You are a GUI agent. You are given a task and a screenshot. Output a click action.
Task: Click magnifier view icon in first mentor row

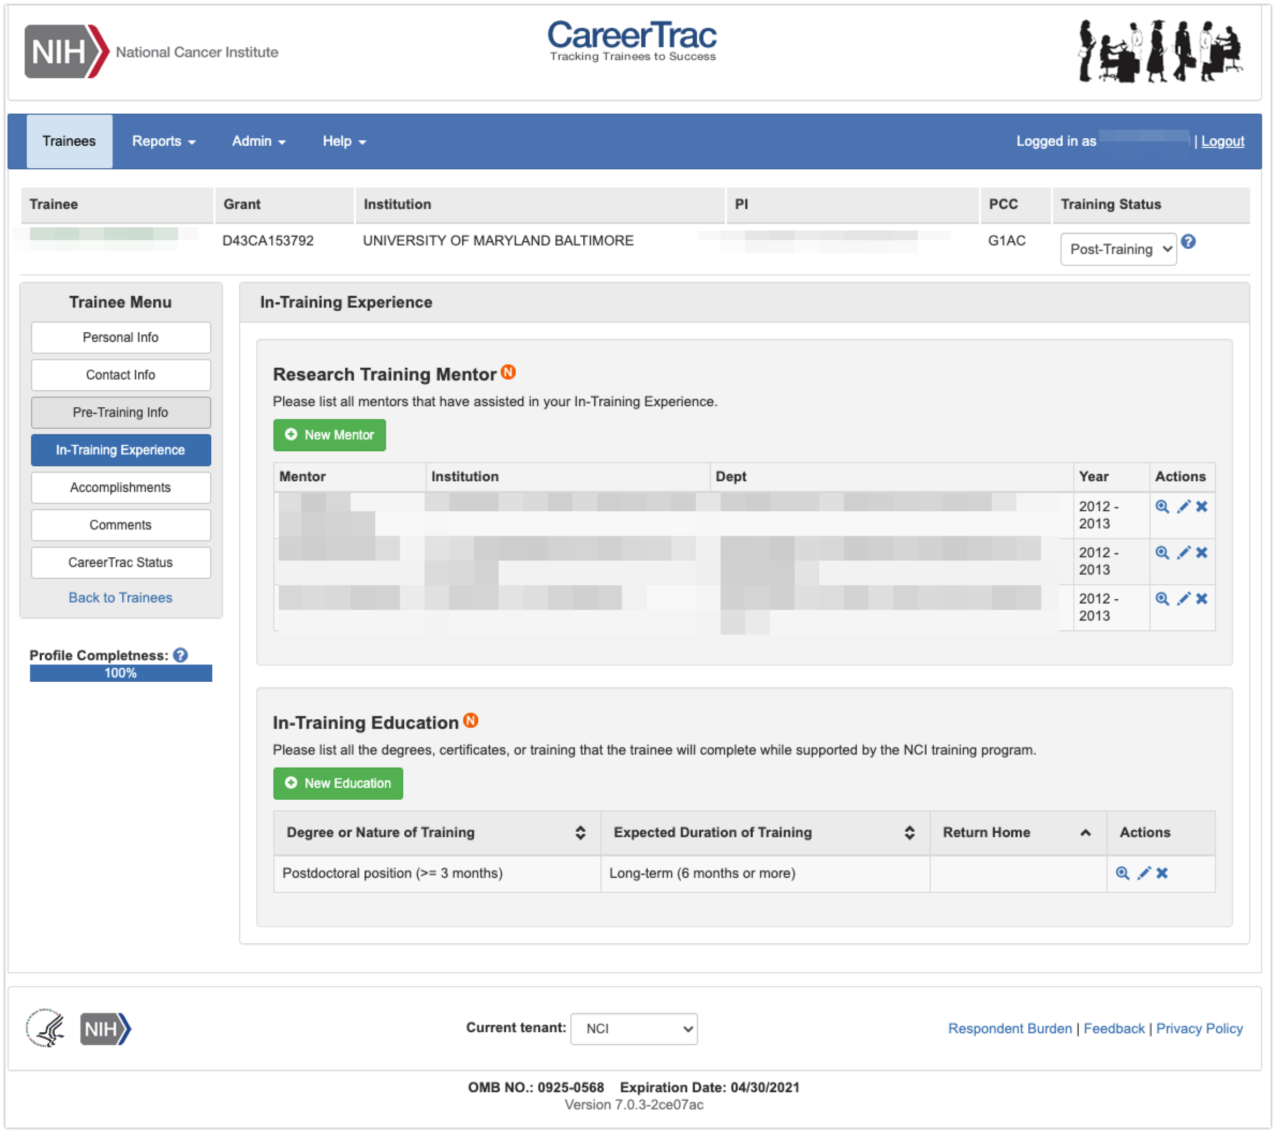[x=1162, y=506]
